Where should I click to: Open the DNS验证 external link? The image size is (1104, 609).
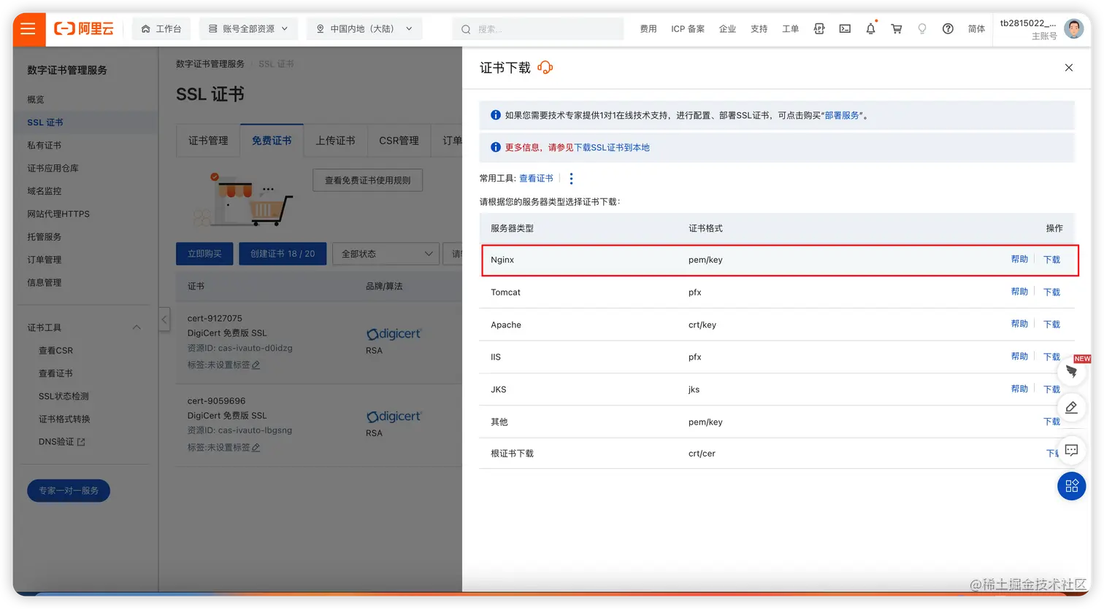point(62,442)
